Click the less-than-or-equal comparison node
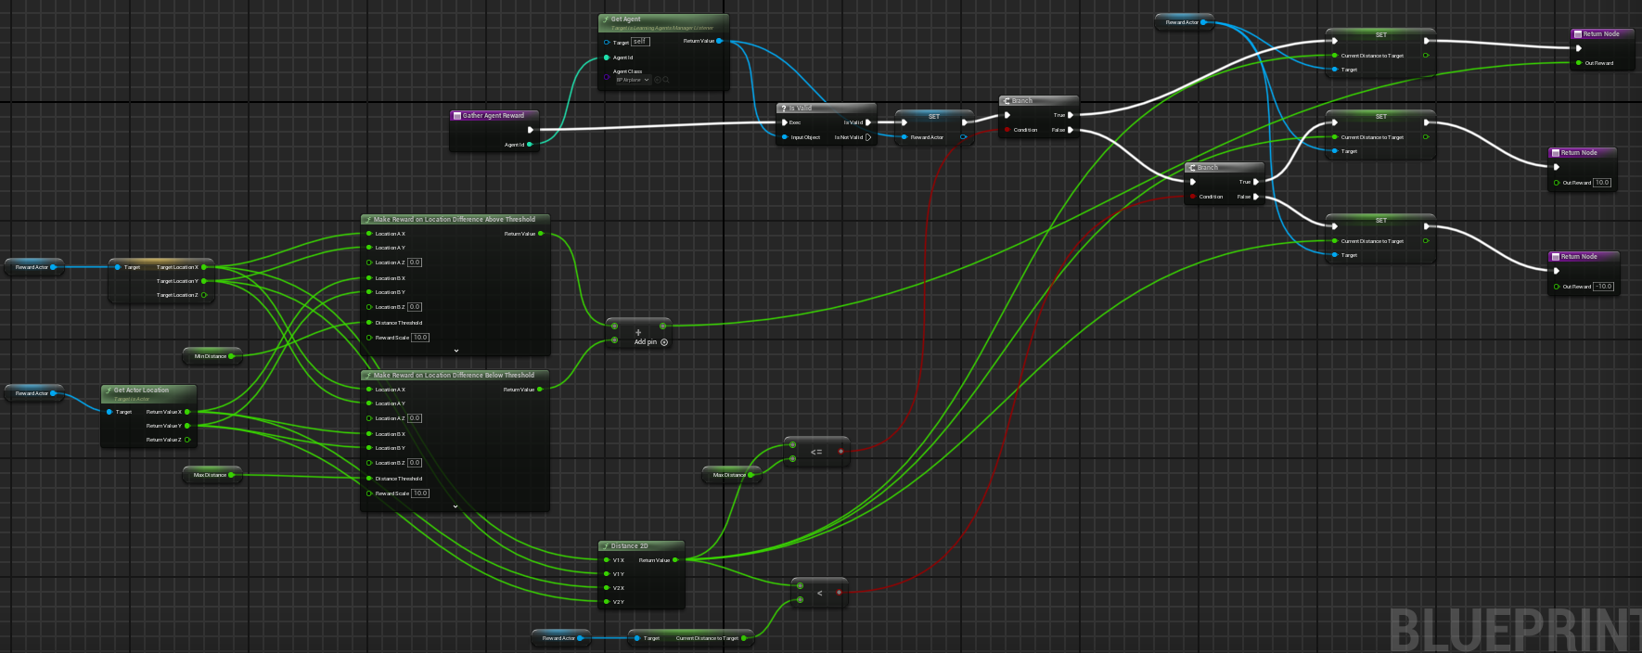This screenshot has width=1642, height=653. tap(816, 452)
